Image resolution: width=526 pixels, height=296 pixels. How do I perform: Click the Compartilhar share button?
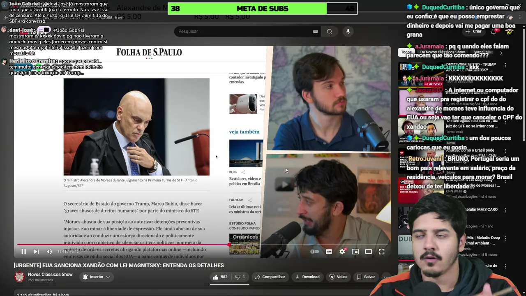pos(270,277)
